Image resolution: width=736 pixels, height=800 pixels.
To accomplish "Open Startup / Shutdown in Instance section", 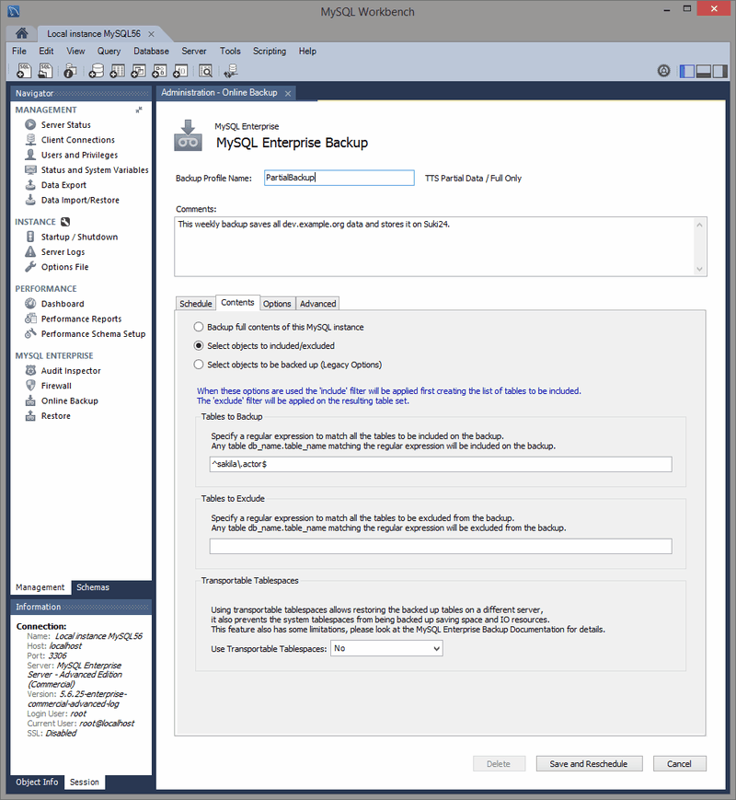I will pos(79,237).
